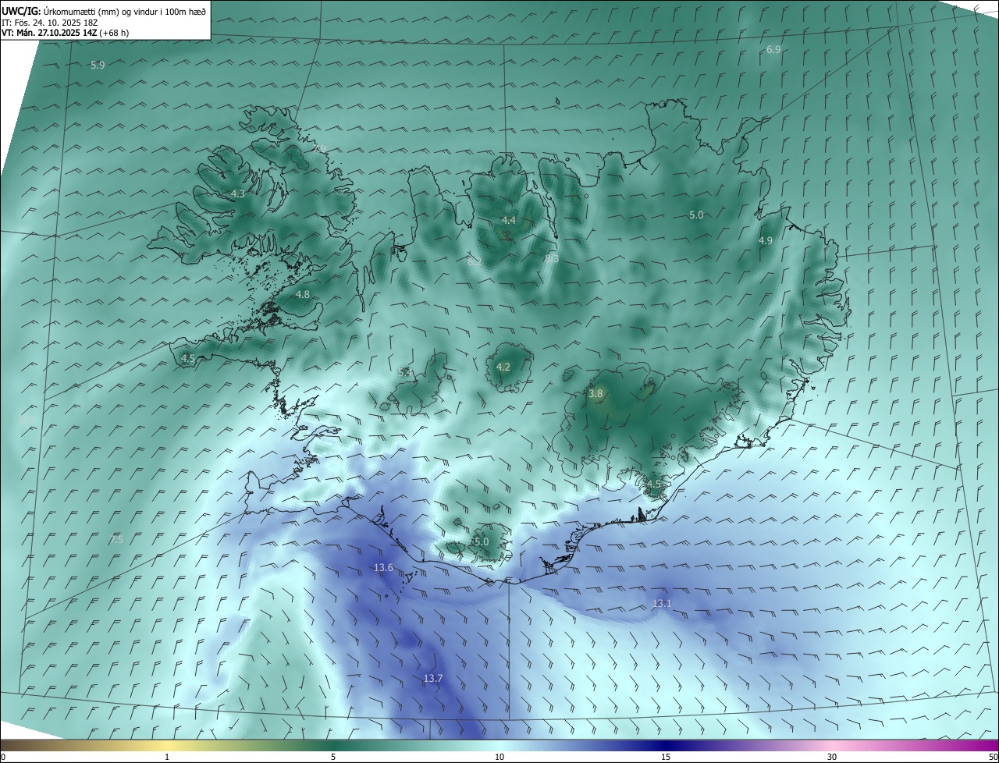Click the valid time 'VT: Mán. 27.10.2025 14Z'

tap(49, 33)
